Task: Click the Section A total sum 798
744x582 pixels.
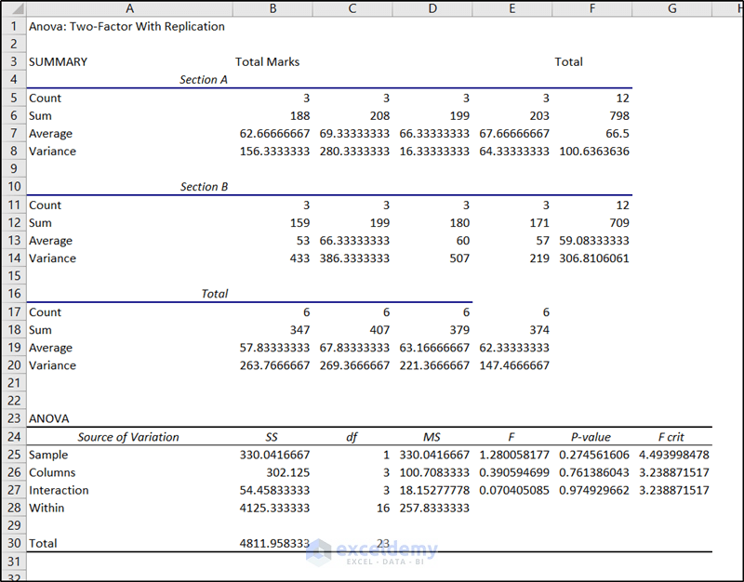Action: [x=619, y=115]
